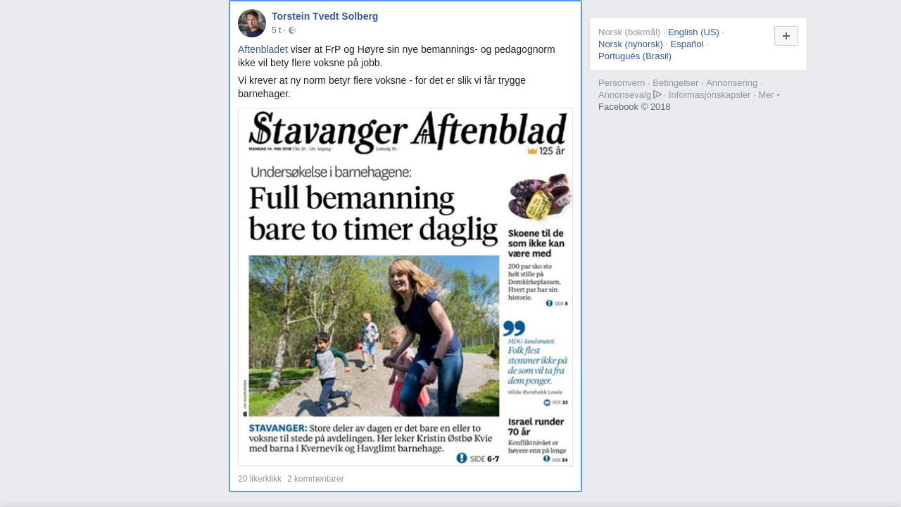The height and width of the screenshot is (507, 901).
Task: Open the Personvern footer link
Action: (x=622, y=83)
